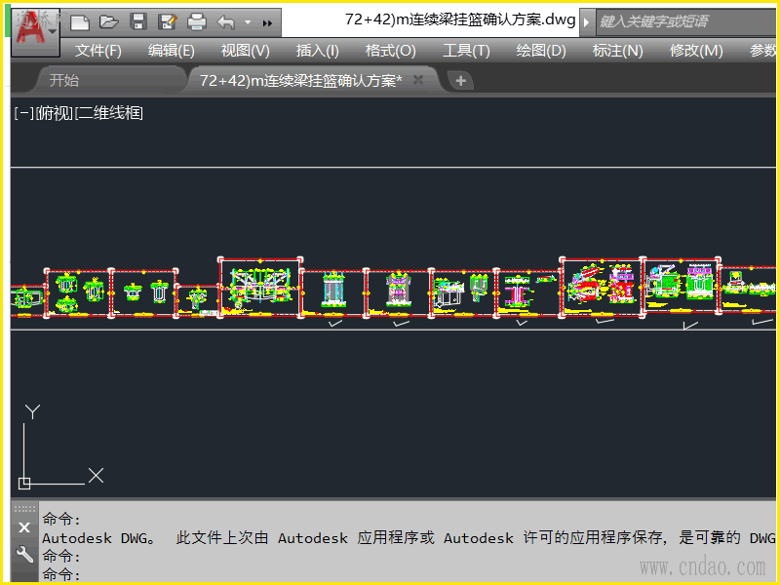Viewport: 780px width, 585px height.
Task: Add a new drawing tab with plus button
Action: 460,80
